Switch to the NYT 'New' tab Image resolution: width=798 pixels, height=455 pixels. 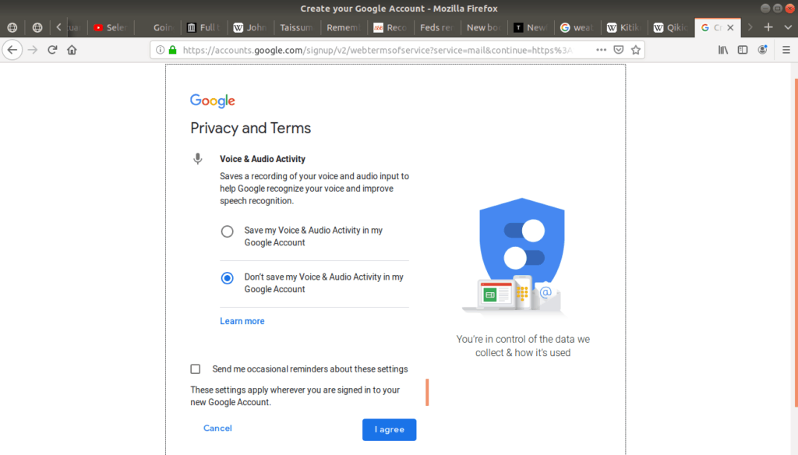530,27
